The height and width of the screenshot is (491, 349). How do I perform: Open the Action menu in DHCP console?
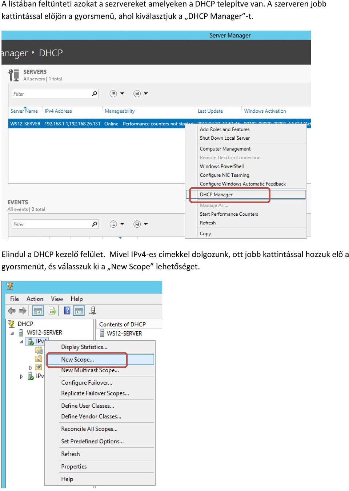click(x=35, y=299)
